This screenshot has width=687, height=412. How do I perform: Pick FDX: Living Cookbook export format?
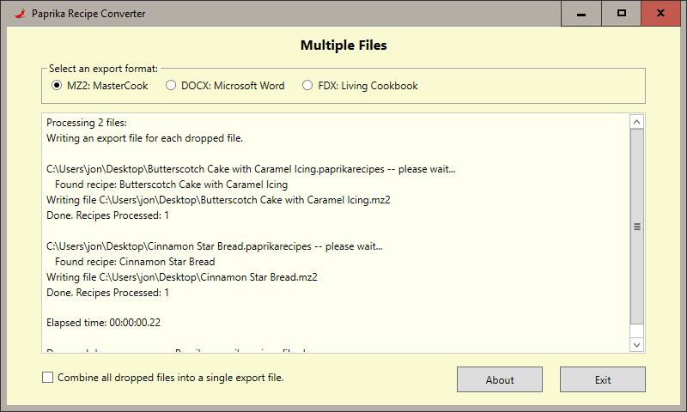point(307,86)
